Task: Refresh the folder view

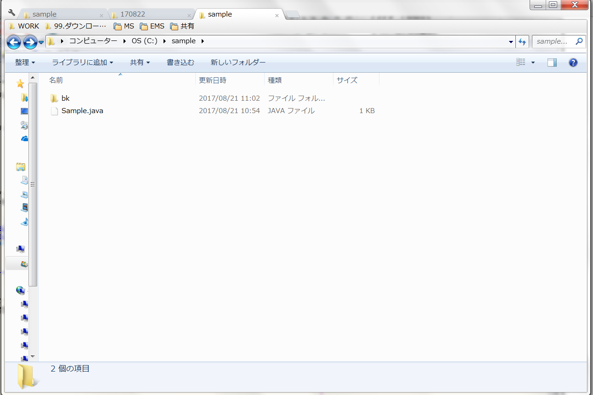Action: coord(522,41)
